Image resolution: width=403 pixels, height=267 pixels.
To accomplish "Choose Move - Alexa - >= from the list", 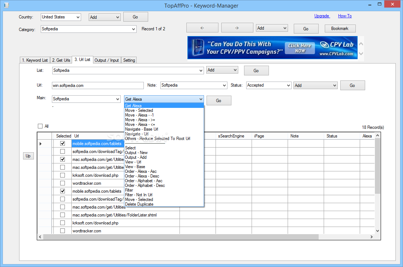I will click(164, 120).
